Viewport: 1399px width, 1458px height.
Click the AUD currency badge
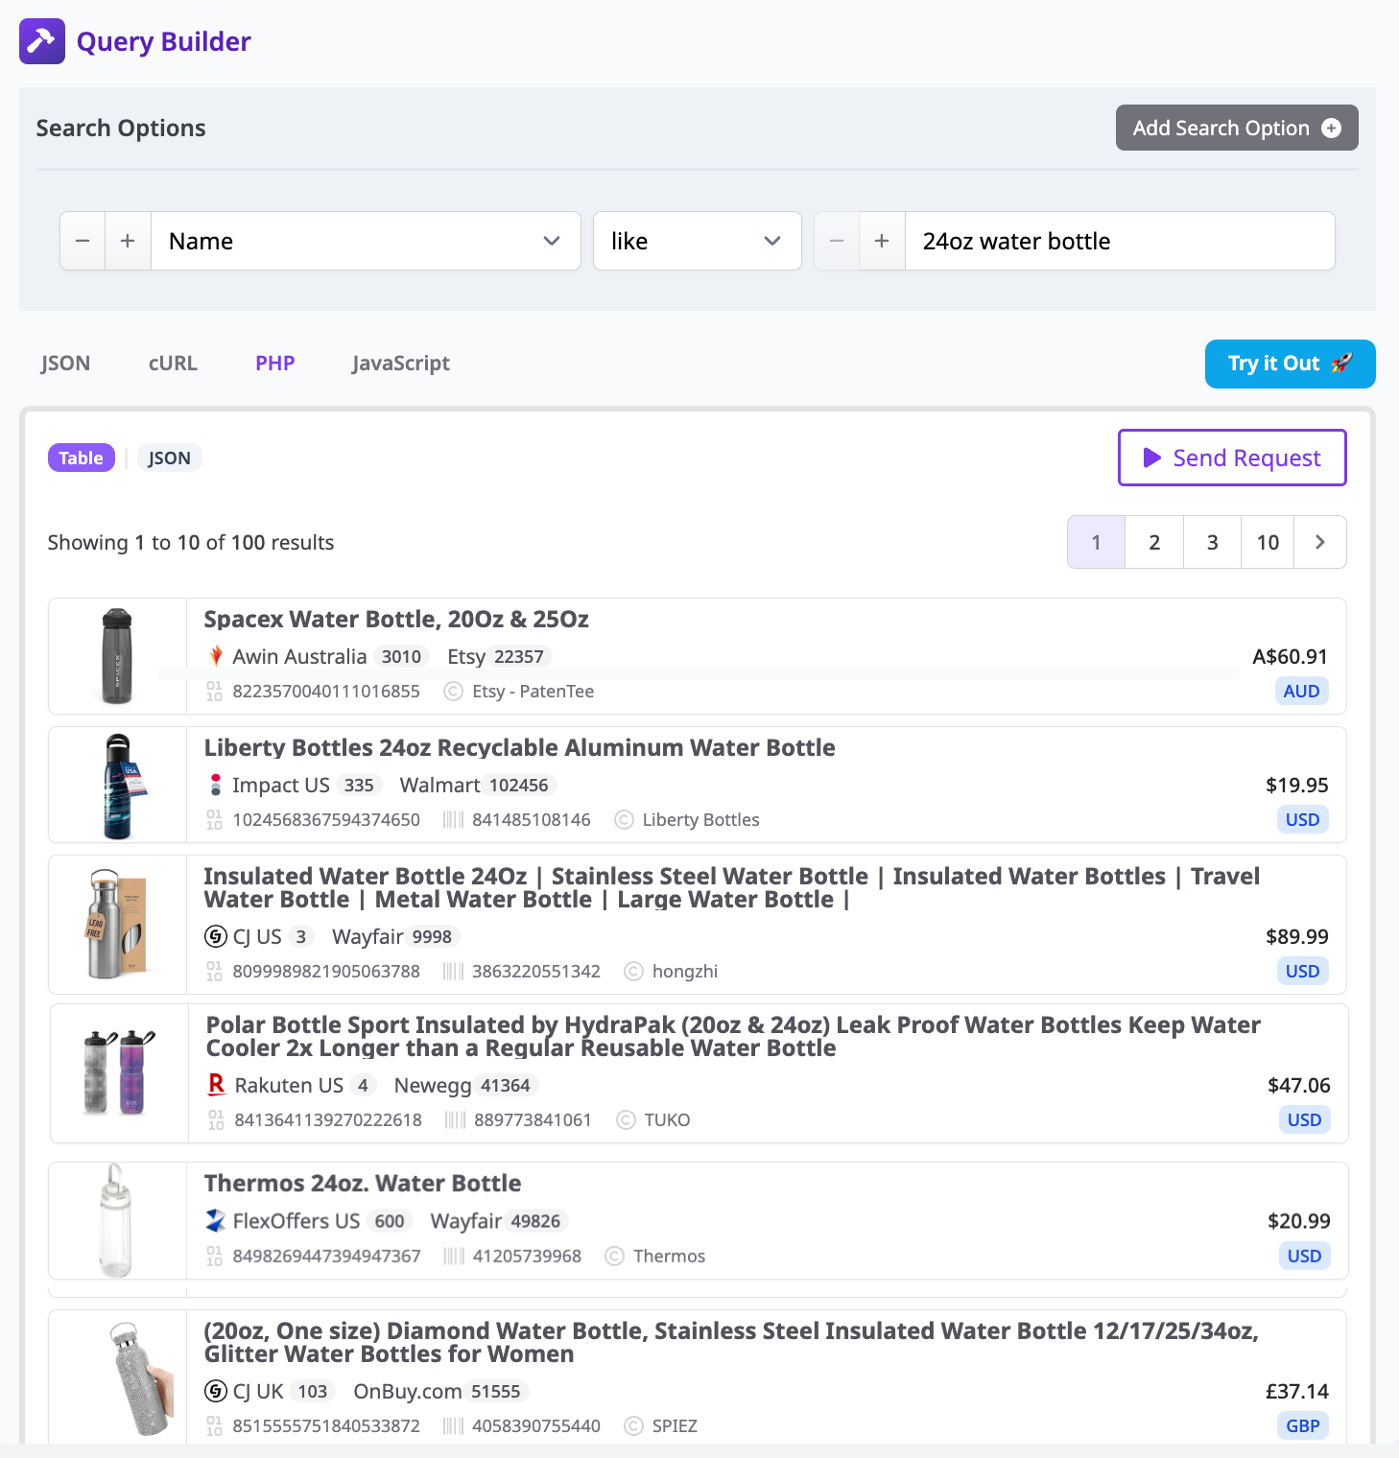1301,691
